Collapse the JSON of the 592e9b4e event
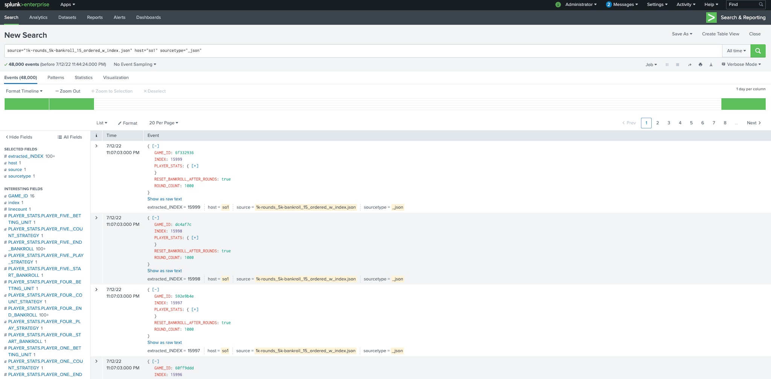 155,289
